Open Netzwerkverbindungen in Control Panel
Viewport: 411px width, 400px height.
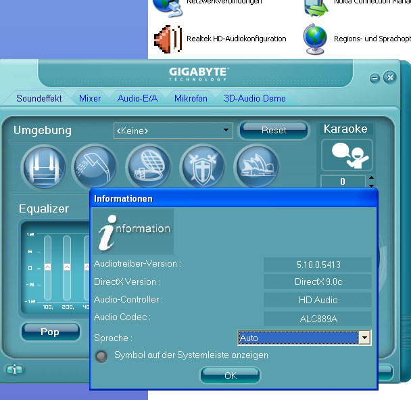(207, 7)
